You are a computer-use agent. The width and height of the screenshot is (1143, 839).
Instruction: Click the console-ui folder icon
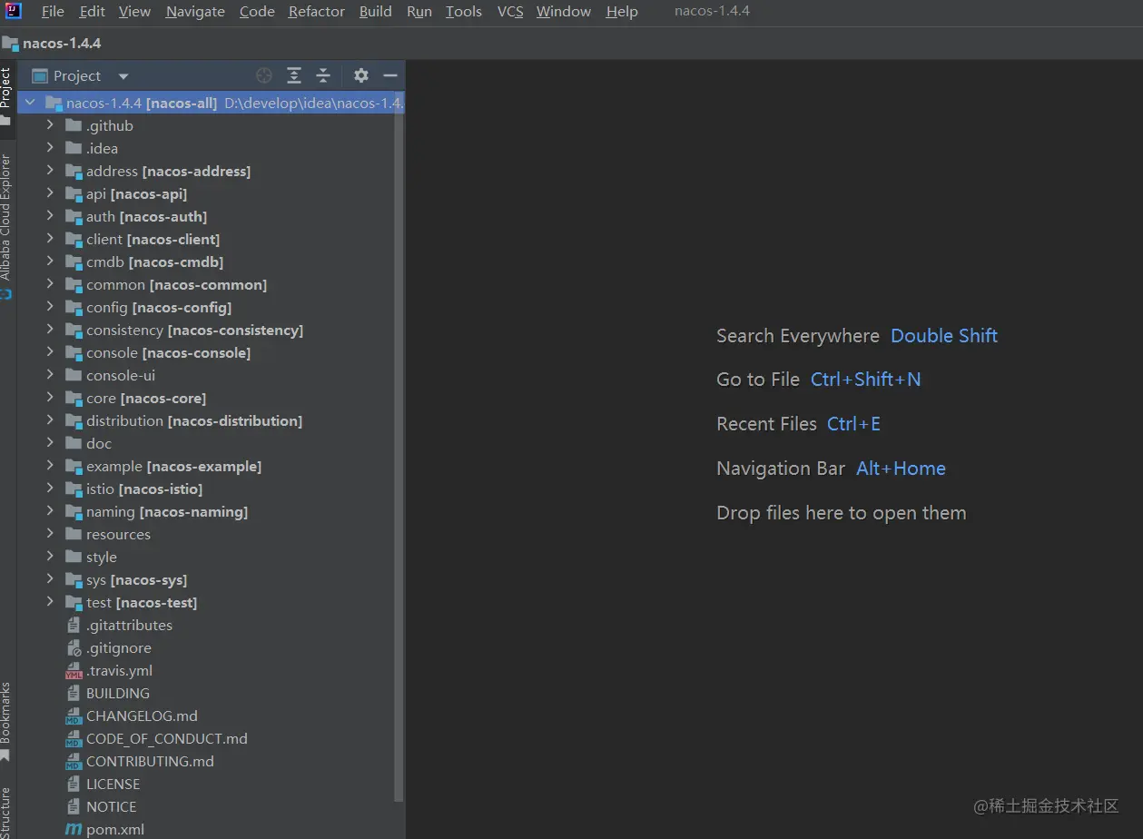pyautogui.click(x=74, y=375)
